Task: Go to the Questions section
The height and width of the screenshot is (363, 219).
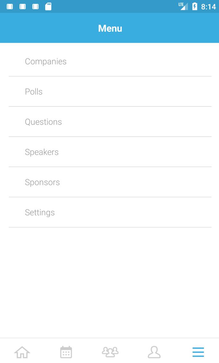Action: click(x=43, y=122)
